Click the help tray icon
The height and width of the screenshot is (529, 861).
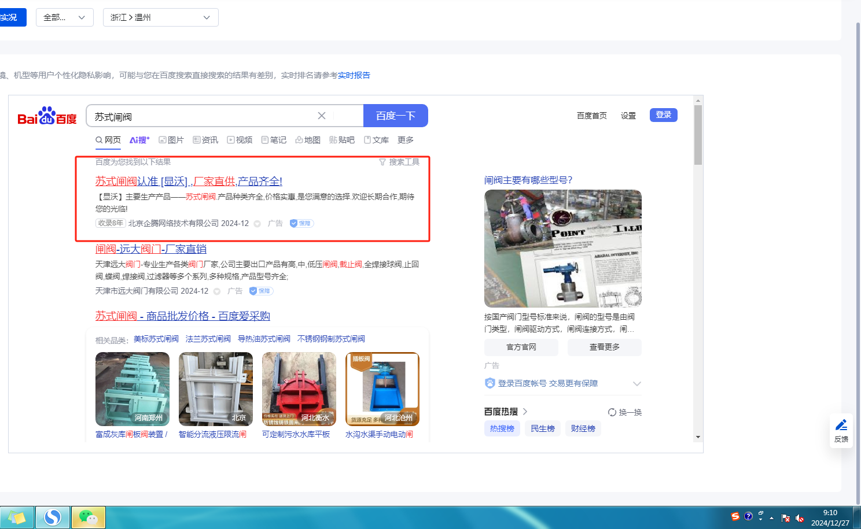[x=748, y=516]
